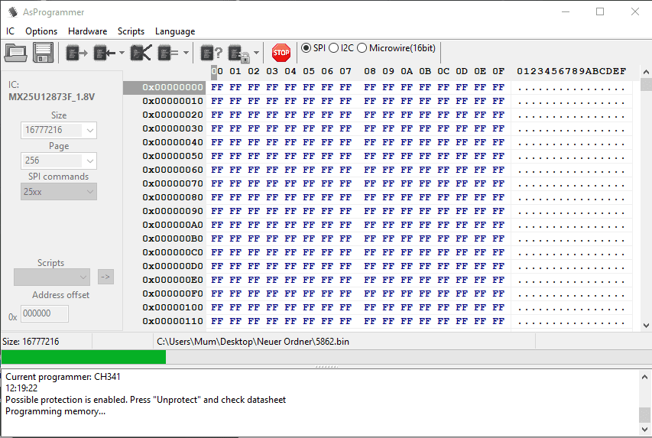Image resolution: width=652 pixels, height=438 pixels.
Task: Click the first FF byte in row 0x00000020
Action: [217, 115]
